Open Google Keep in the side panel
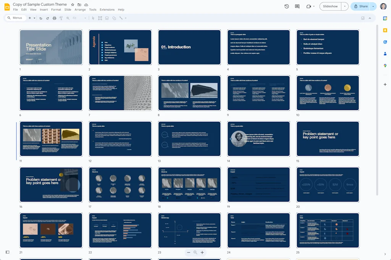The height and width of the screenshot is (260, 391). (x=385, y=30)
